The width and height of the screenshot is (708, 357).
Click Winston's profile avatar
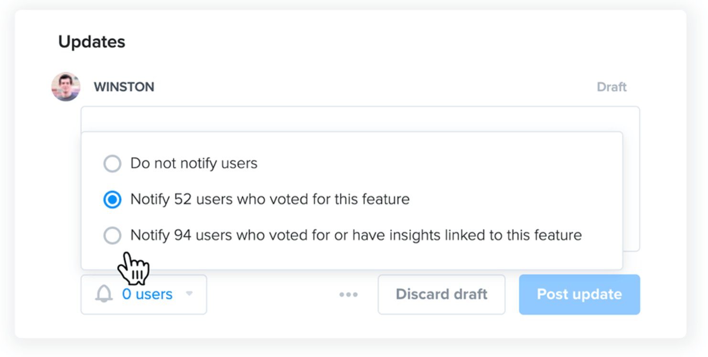[66, 87]
